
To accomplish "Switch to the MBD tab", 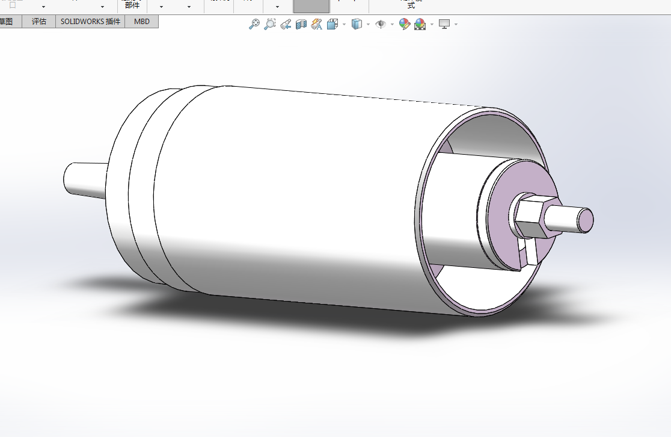I will (x=142, y=22).
